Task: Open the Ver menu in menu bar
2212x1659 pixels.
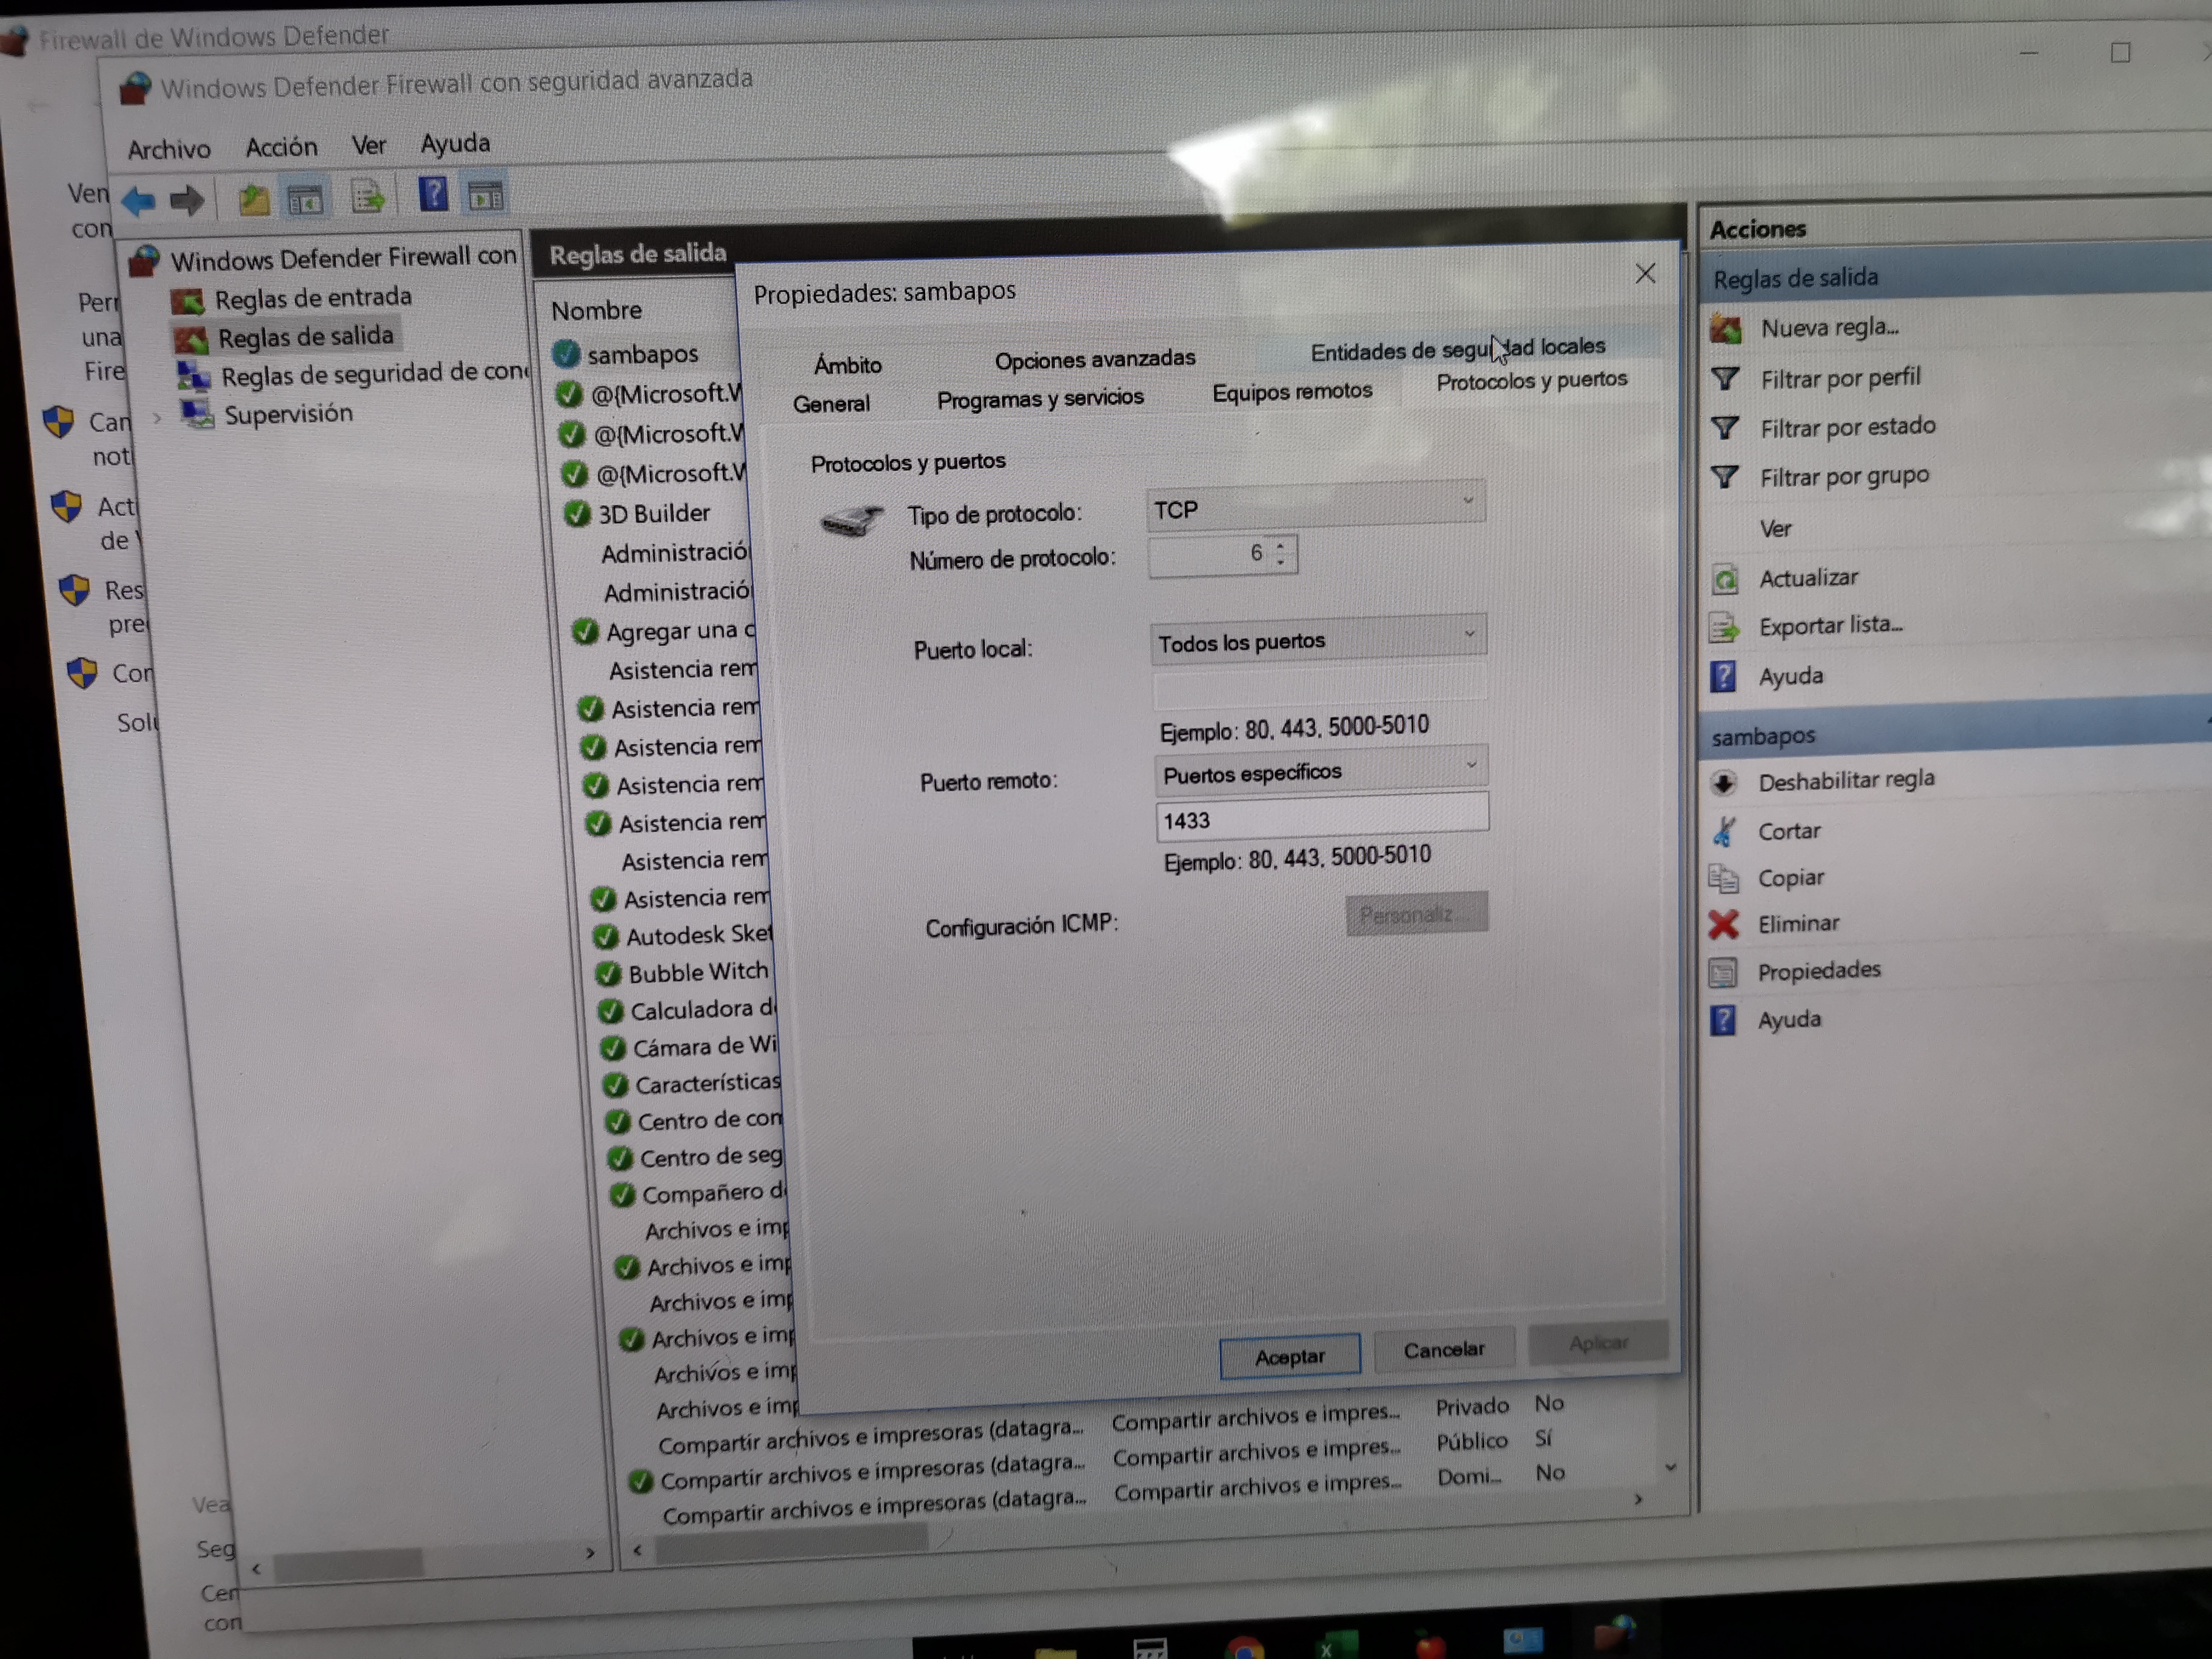Action: coord(368,146)
